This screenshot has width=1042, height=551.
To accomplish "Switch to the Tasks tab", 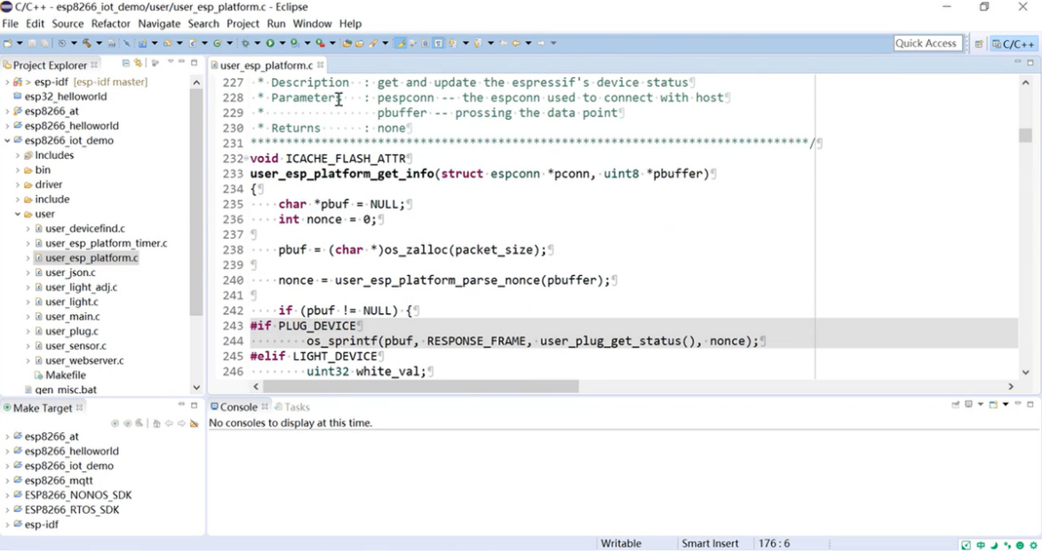I will click(x=296, y=407).
